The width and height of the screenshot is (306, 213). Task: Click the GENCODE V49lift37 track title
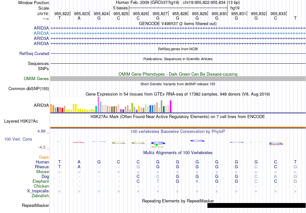pos(178,24)
